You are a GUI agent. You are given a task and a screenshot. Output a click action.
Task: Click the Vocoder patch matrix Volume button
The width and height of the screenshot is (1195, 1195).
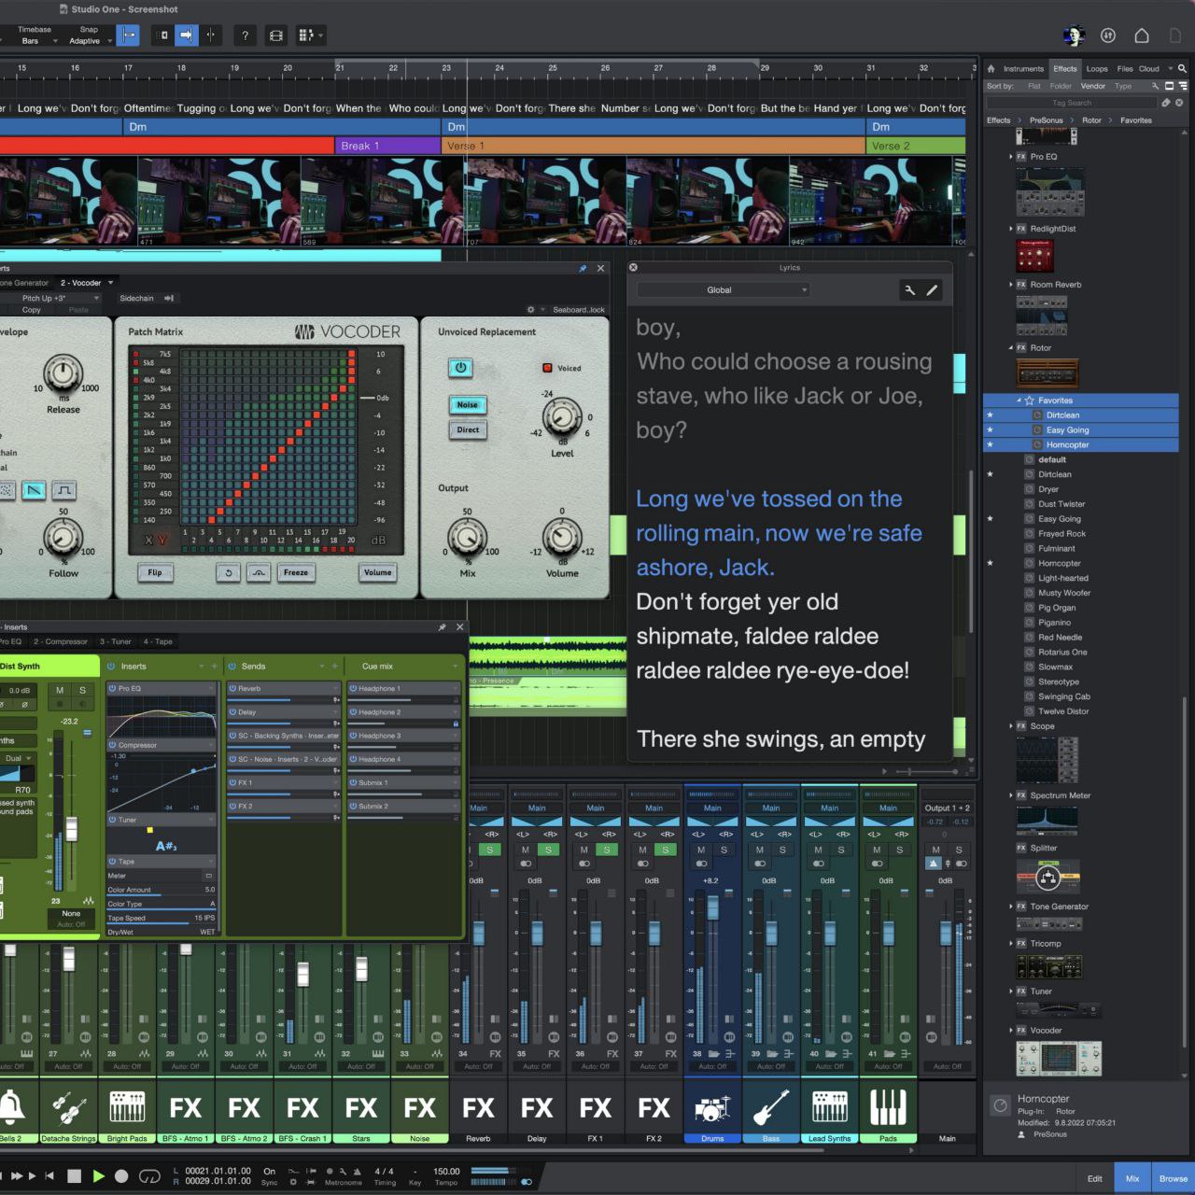click(x=378, y=572)
